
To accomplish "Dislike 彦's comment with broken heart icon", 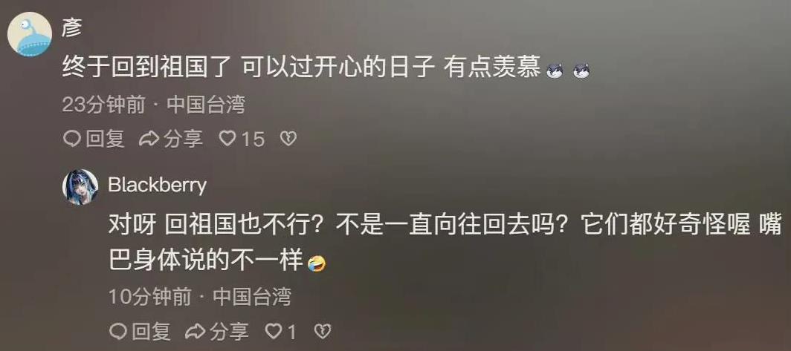I will pos(288,139).
